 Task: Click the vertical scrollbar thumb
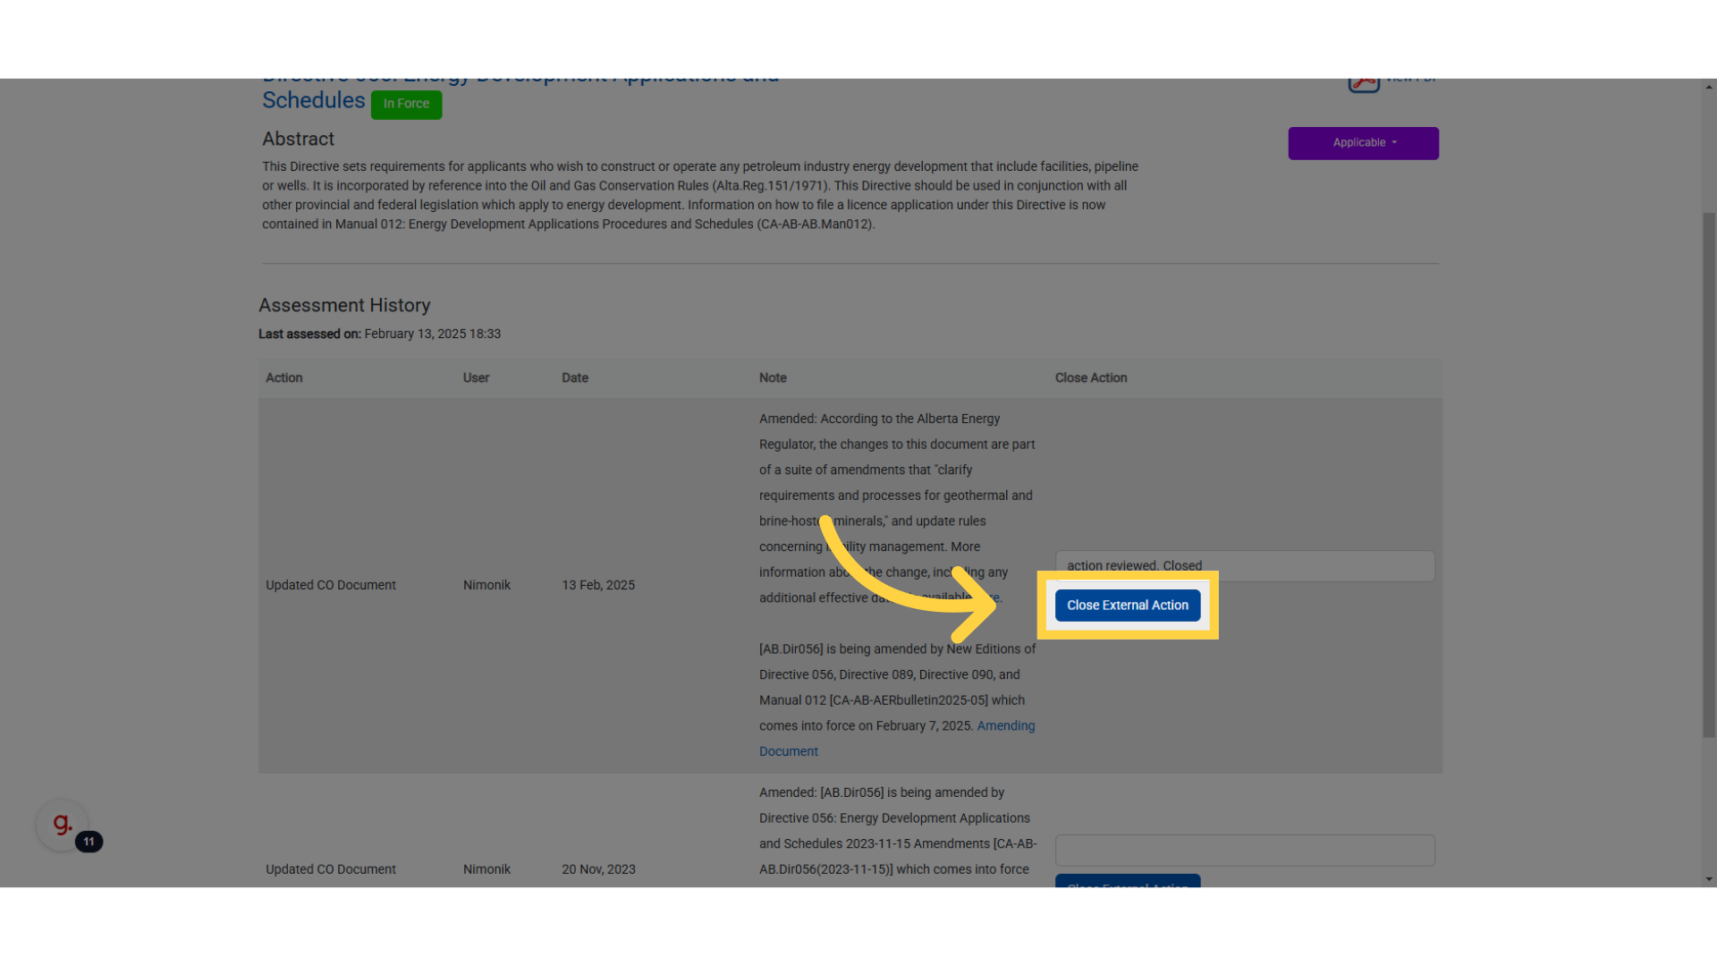coord(1709,474)
